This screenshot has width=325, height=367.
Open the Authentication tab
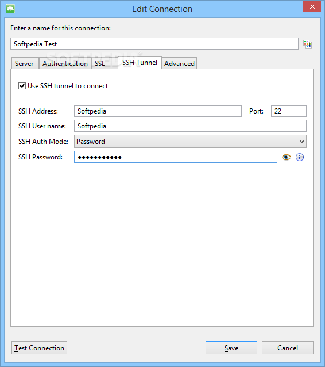click(x=65, y=64)
